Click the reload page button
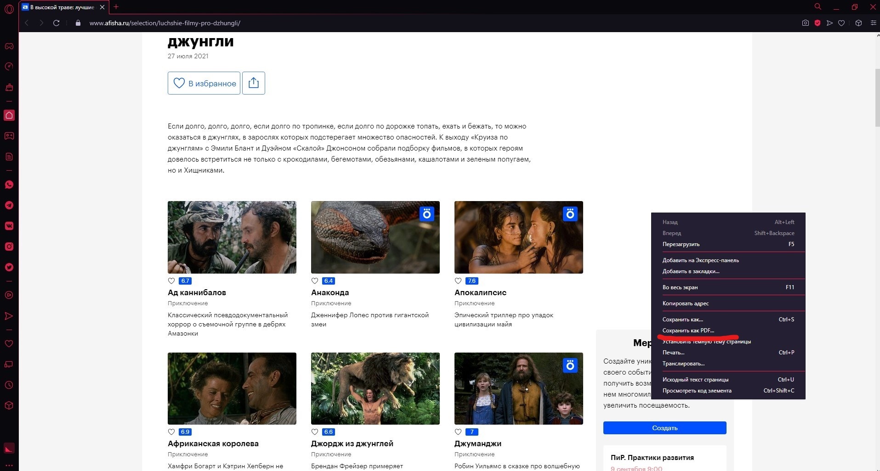This screenshot has height=471, width=880. coord(57,23)
